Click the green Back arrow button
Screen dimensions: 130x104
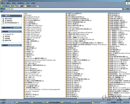tap(2, 6)
